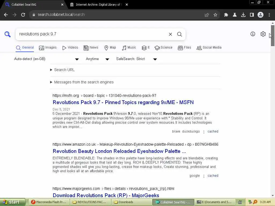This screenshot has width=275, height=206.
Task: Click the scrollbar down arrow
Action: coord(273,196)
